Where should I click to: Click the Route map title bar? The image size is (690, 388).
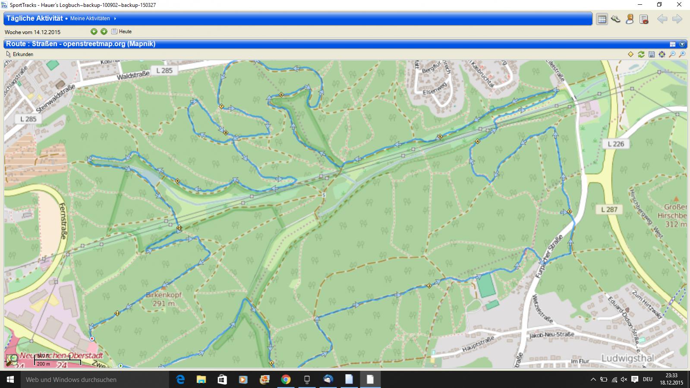coord(302,44)
